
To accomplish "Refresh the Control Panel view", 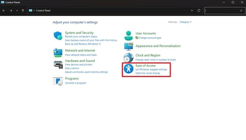I will coord(199,10).
